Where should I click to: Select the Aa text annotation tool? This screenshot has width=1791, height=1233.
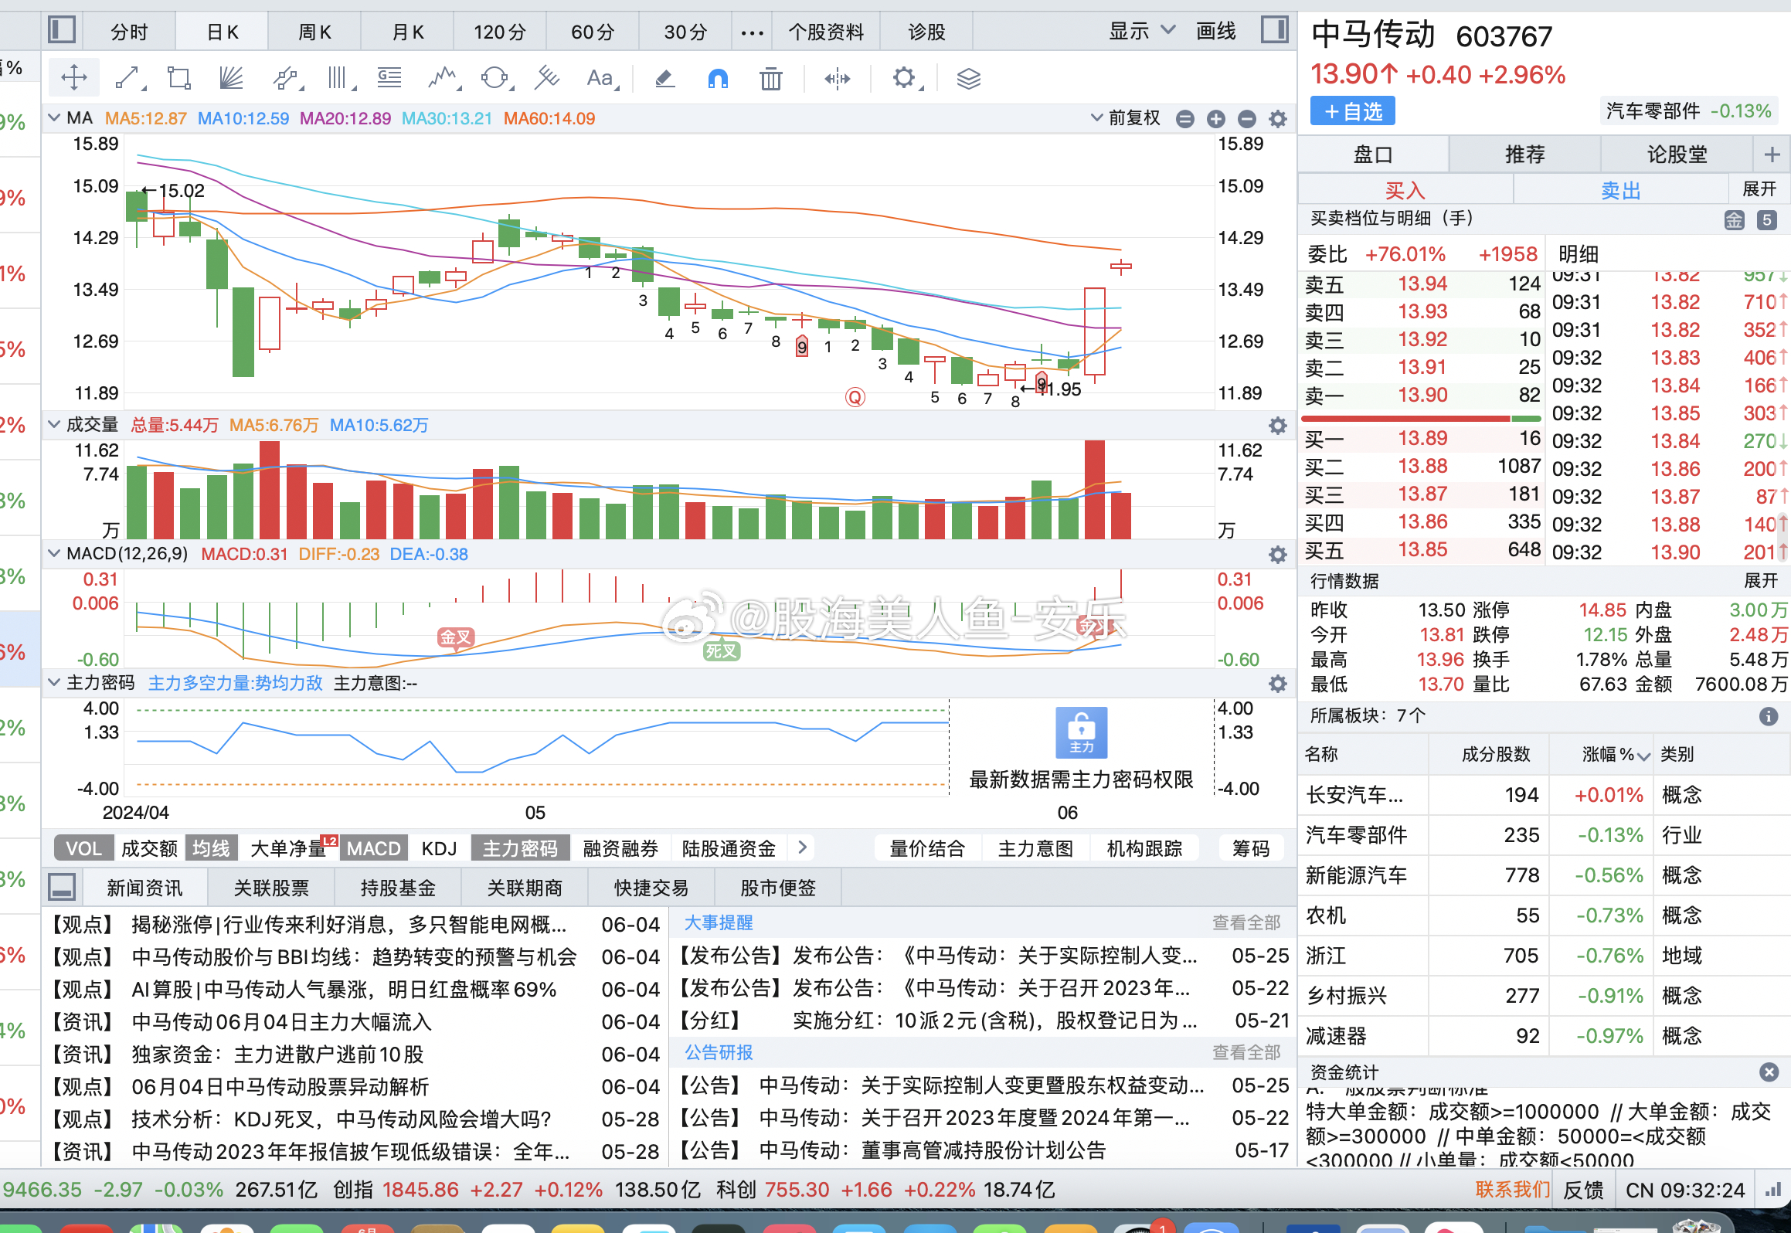tap(602, 78)
